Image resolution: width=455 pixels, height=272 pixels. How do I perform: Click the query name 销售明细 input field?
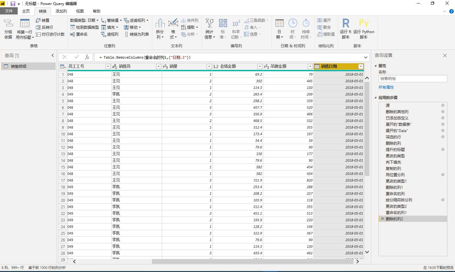pyautogui.click(x=413, y=79)
